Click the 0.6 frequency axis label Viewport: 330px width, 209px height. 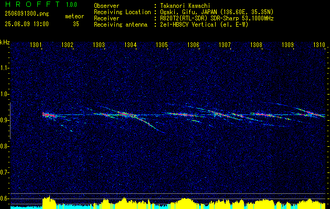(x=5, y=199)
